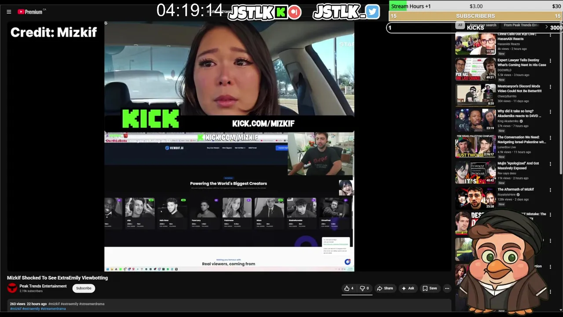Open title 'Why did it take so long? Akademiks reacts'
This screenshot has height=317, width=563.
519,114
